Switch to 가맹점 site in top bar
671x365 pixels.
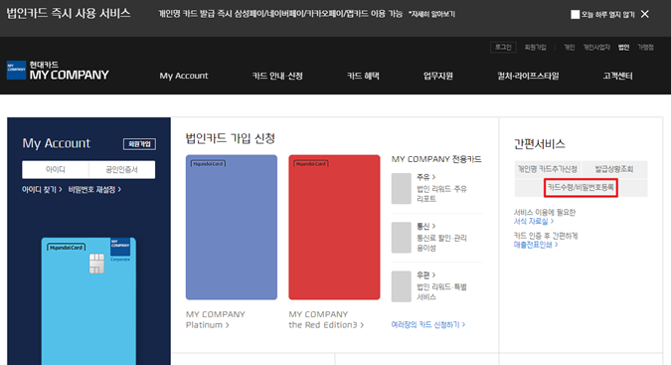point(646,47)
